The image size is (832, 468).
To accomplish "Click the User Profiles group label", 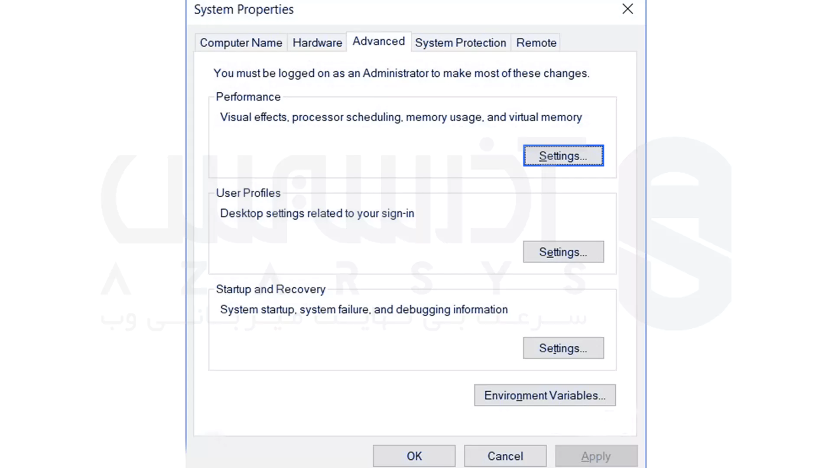I will (248, 193).
